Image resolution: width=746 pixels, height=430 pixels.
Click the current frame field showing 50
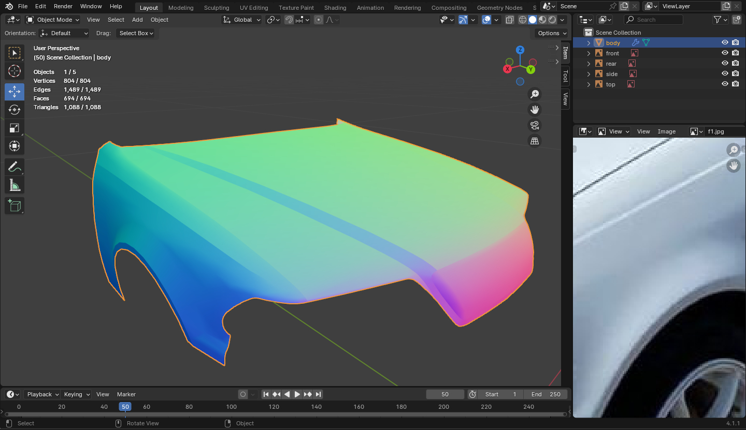tap(445, 394)
